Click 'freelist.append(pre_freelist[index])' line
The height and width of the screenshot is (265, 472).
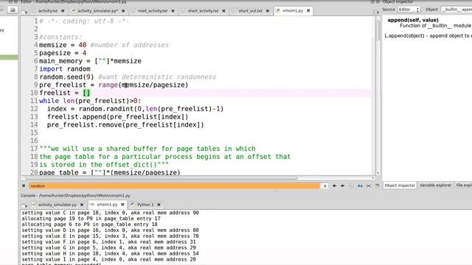click(118, 116)
